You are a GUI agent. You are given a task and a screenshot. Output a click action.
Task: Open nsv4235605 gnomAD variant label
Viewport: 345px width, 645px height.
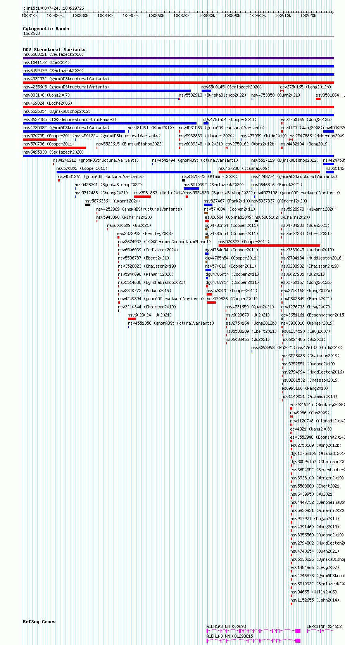(x=66, y=87)
